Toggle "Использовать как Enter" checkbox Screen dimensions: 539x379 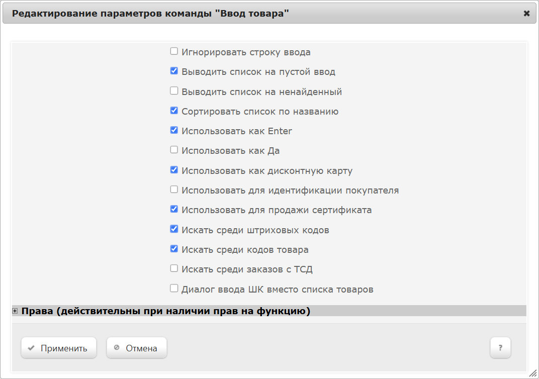[x=174, y=130]
